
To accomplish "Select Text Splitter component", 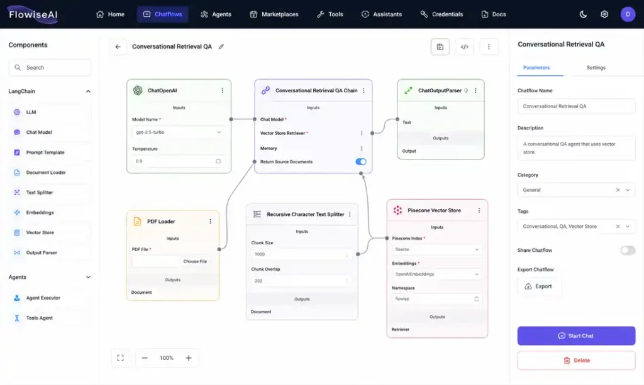I will [x=50, y=192].
